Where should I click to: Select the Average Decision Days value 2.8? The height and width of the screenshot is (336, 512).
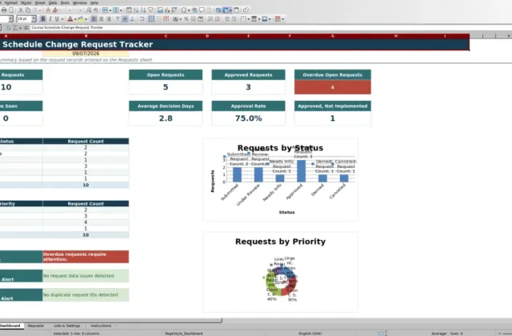[166, 118]
